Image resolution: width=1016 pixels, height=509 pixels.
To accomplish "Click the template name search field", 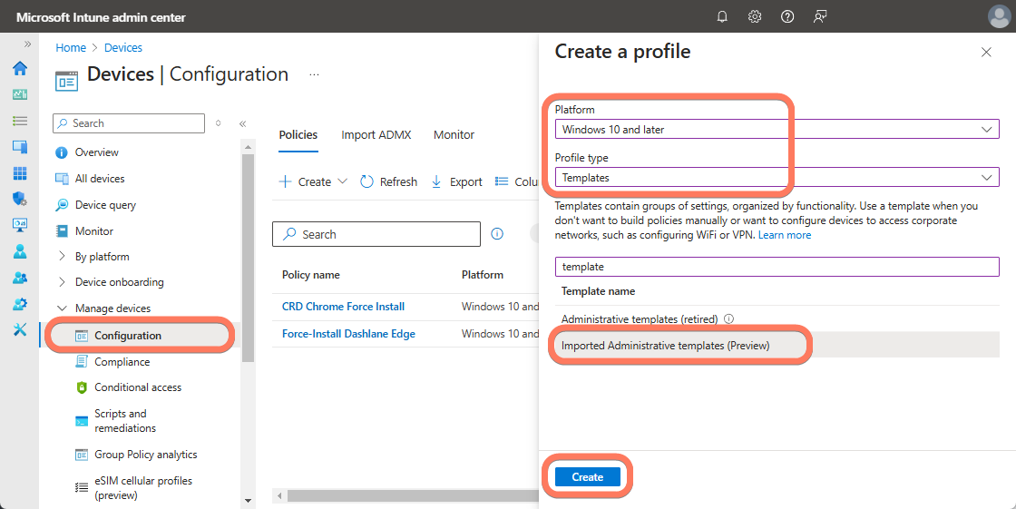I will coord(777,267).
